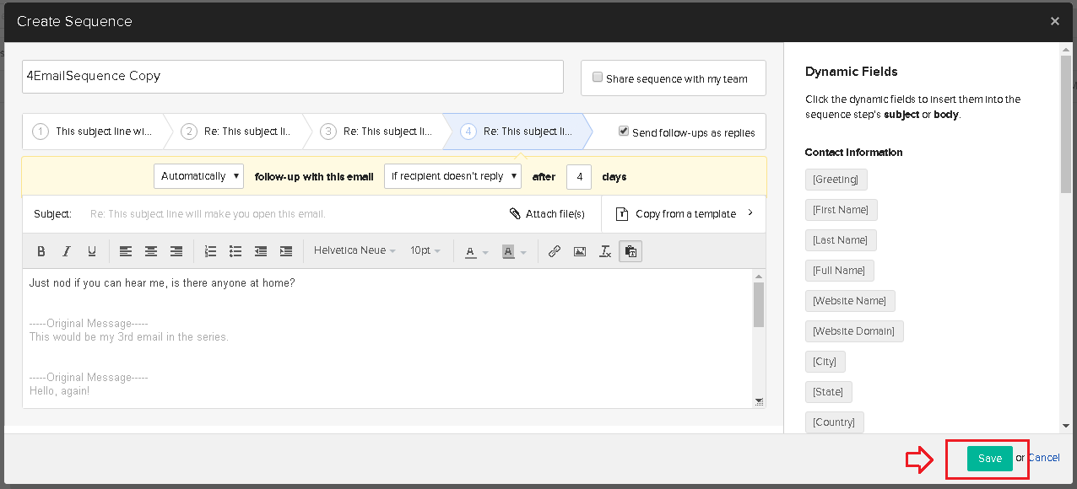Screen dimensions: 1077x489
Task: Save the sequence
Action: click(989, 459)
